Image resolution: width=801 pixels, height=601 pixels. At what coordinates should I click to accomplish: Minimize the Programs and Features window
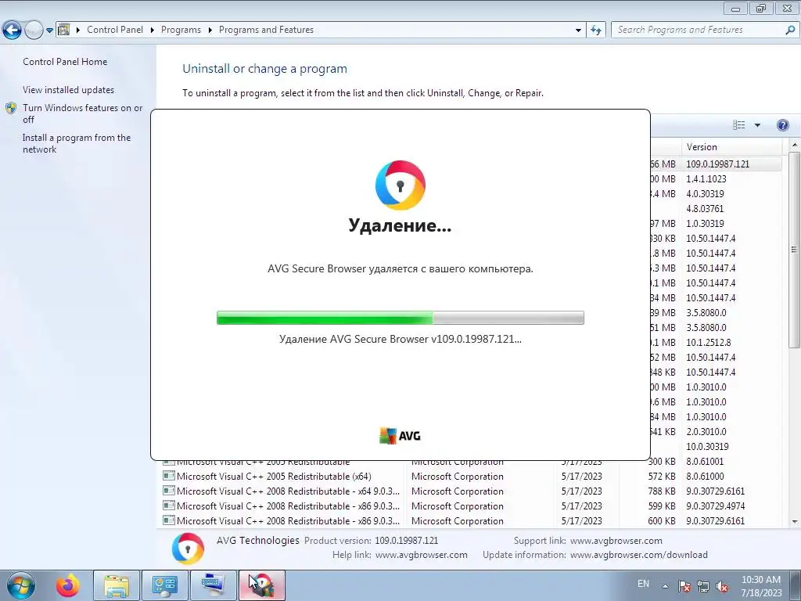735,8
